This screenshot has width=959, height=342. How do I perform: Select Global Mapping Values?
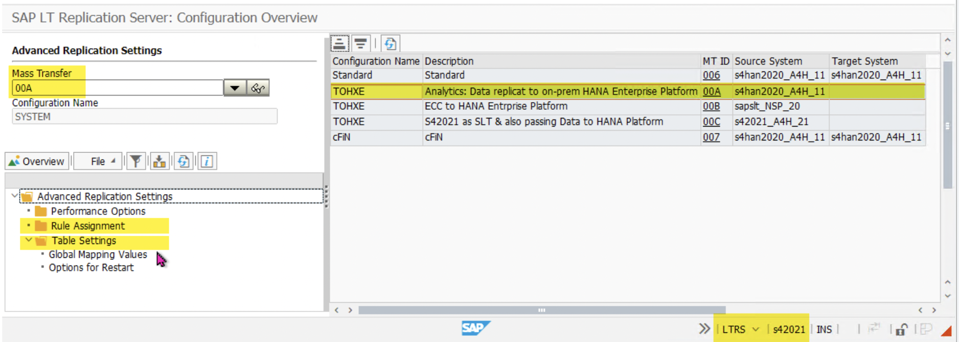[x=98, y=254]
